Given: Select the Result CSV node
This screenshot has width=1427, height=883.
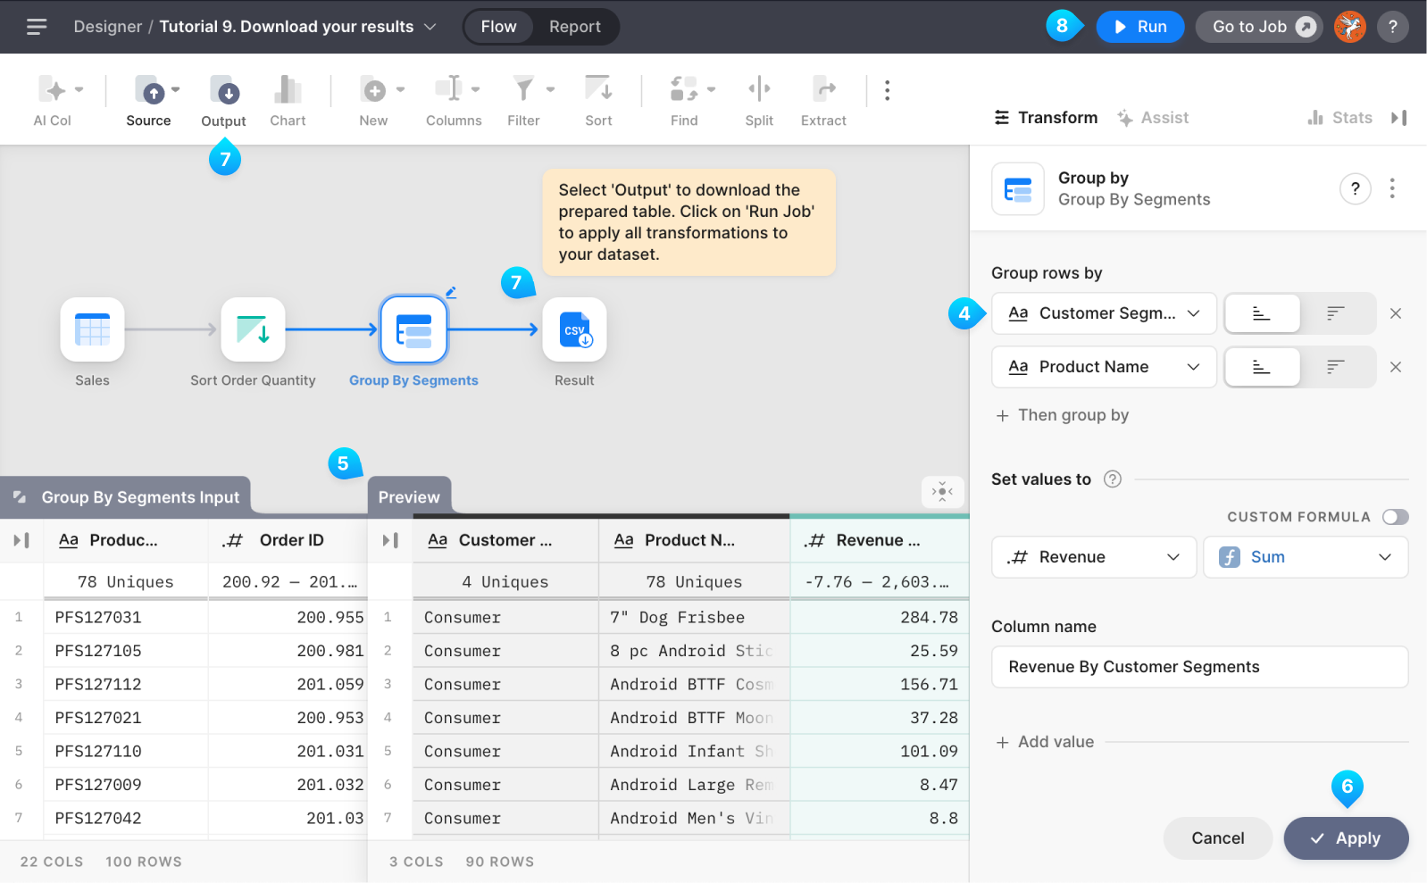Looking at the screenshot, I should [574, 330].
